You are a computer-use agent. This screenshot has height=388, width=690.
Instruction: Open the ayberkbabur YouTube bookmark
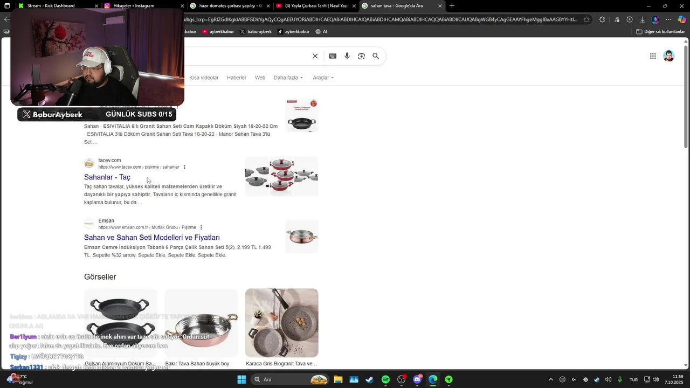click(218, 31)
